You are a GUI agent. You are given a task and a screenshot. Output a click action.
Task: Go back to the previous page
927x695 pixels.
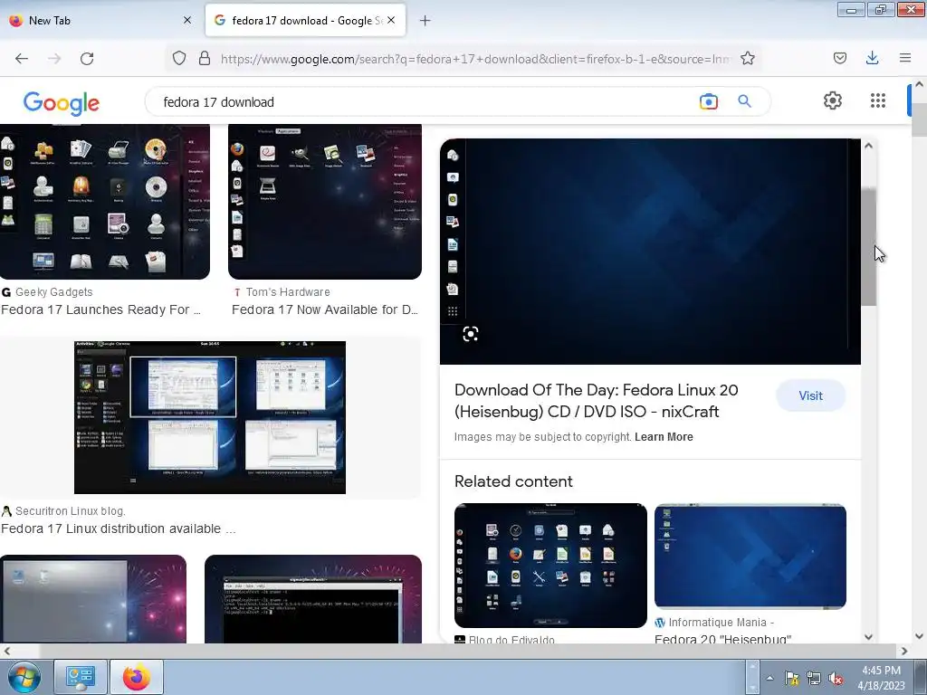click(x=22, y=59)
